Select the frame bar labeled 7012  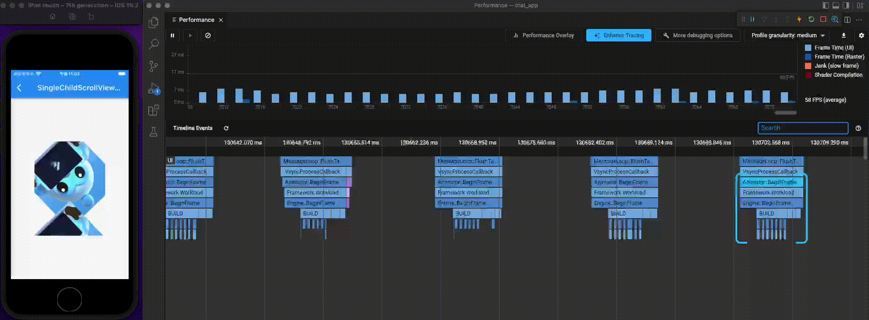tap(221, 95)
